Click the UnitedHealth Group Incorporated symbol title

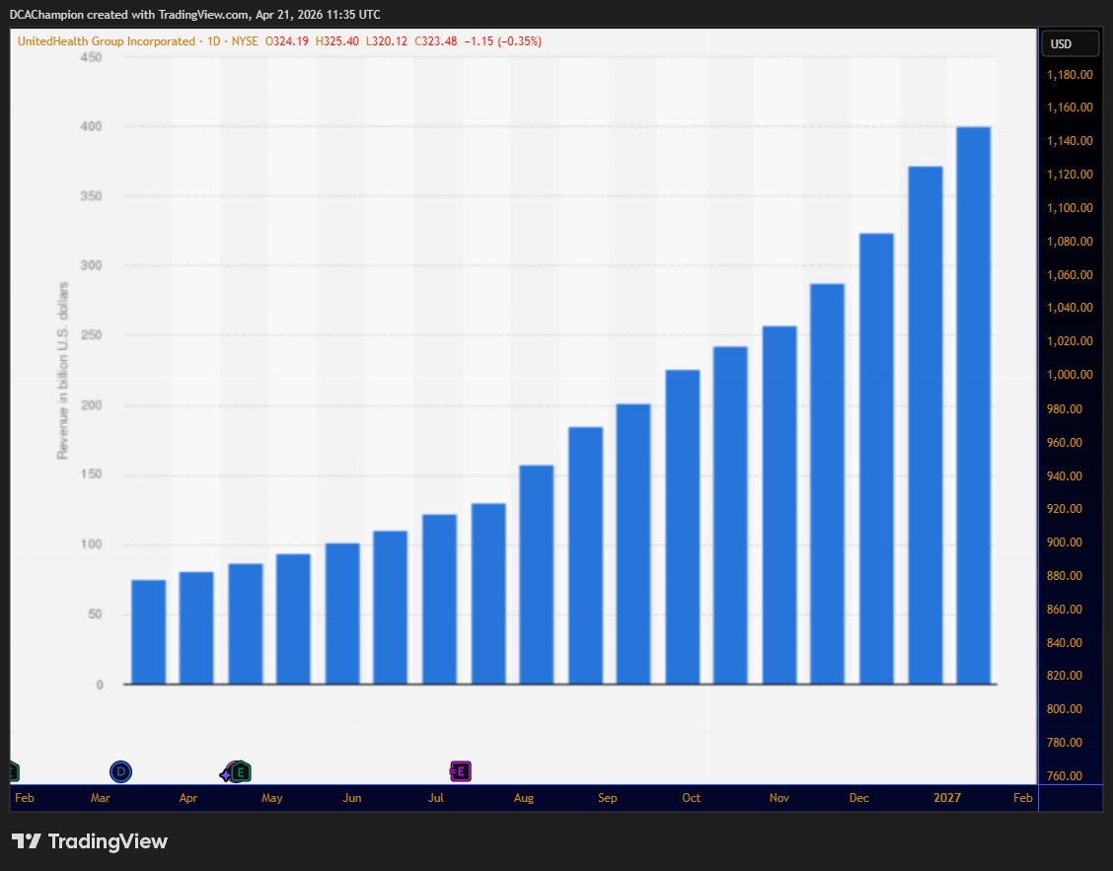point(107,41)
